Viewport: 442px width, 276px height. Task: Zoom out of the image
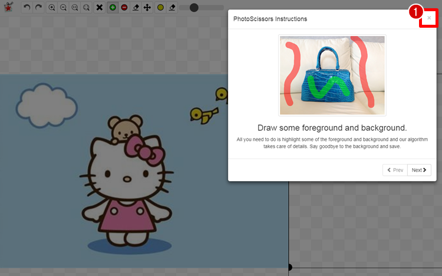(x=64, y=7)
